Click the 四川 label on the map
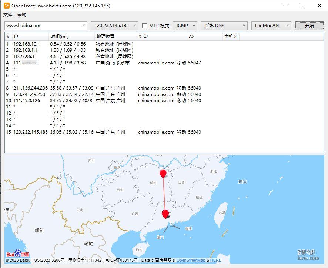The height and width of the screenshot is (268, 328). [x=91, y=161]
